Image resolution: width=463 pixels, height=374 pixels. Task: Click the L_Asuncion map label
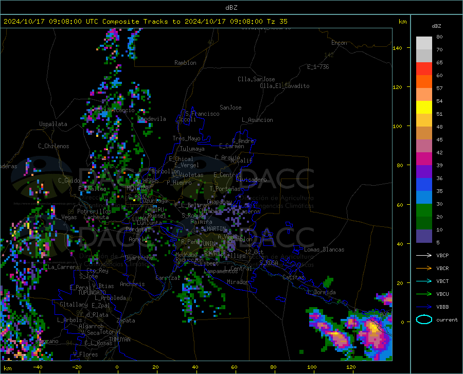point(257,120)
